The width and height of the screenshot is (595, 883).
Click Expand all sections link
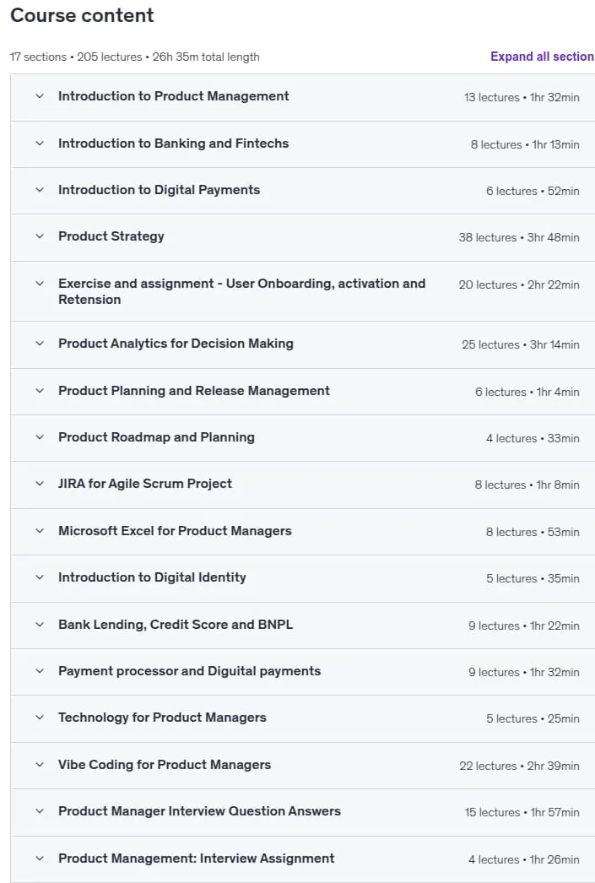(x=542, y=57)
